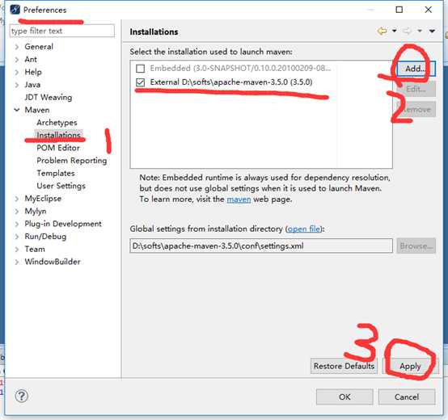Click the Browse... settings button
Viewport: 448px width, 420px height.
(416, 246)
